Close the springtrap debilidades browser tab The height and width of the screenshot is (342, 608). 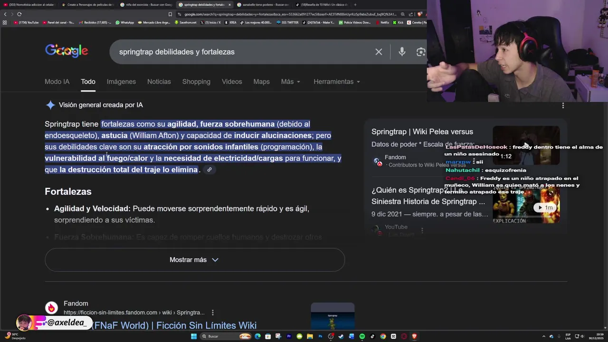point(230,5)
